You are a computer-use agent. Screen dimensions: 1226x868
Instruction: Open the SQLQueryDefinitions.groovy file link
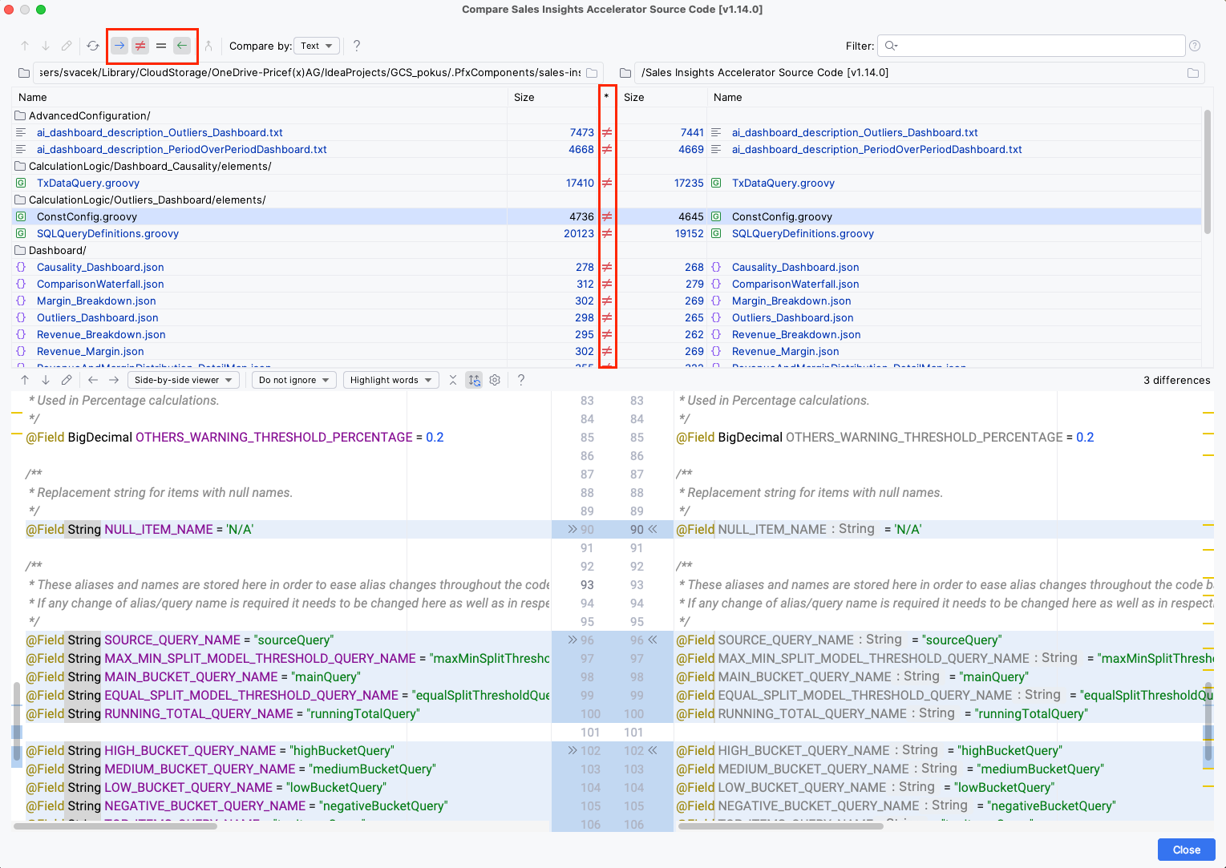click(107, 233)
